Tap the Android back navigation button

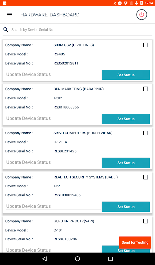click(x=45, y=259)
